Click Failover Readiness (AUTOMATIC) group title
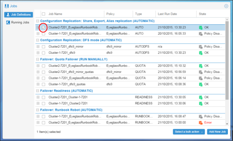Screen dimensions: 233x141 (x=66, y=91)
